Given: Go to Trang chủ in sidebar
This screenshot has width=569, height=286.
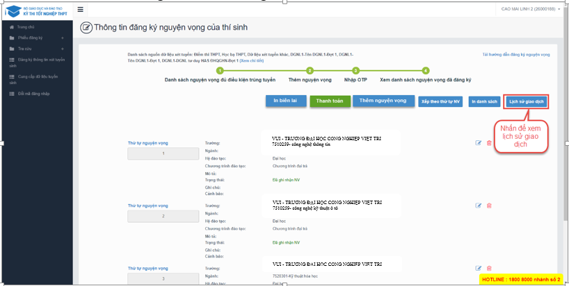Looking at the screenshot, I should [x=26, y=26].
